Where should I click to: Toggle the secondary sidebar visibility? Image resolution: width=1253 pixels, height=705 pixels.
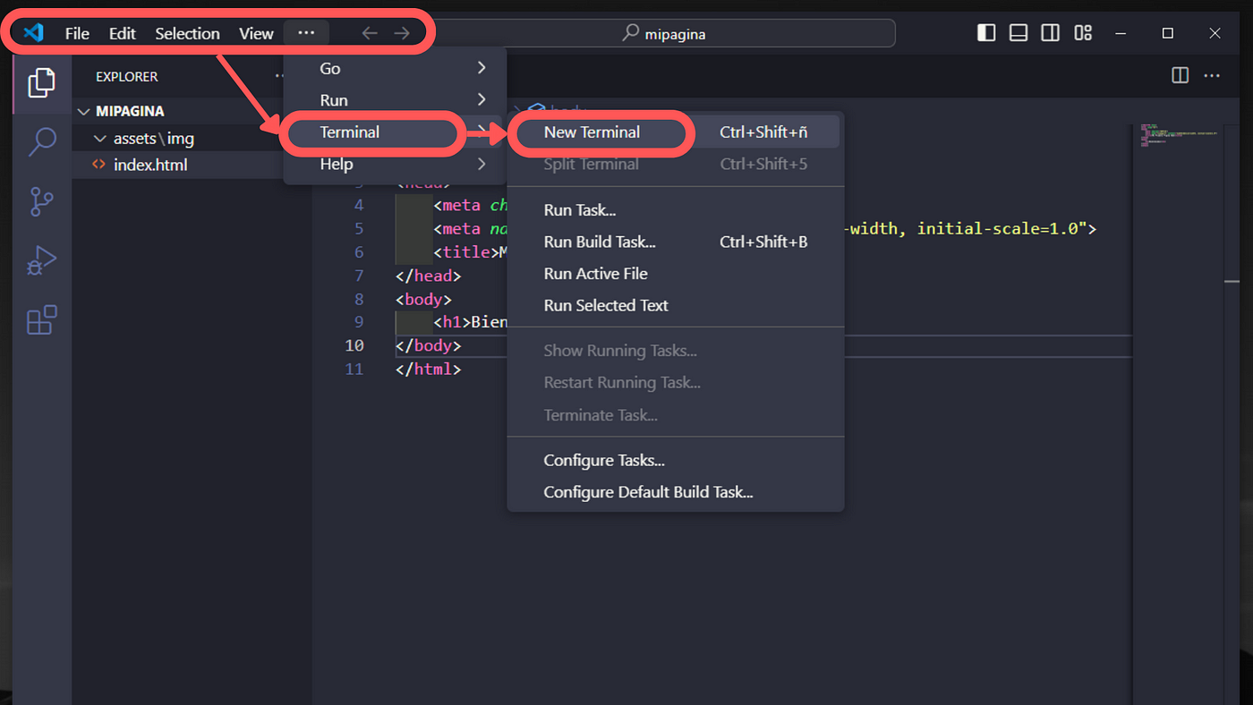tap(1050, 32)
